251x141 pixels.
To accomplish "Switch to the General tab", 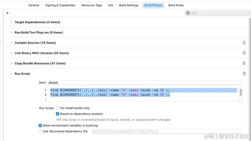I will tap(34, 5).
